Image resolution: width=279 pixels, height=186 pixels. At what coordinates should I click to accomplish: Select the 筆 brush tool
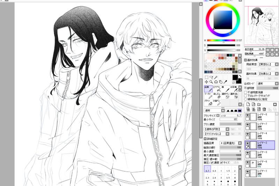click(x=226, y=89)
